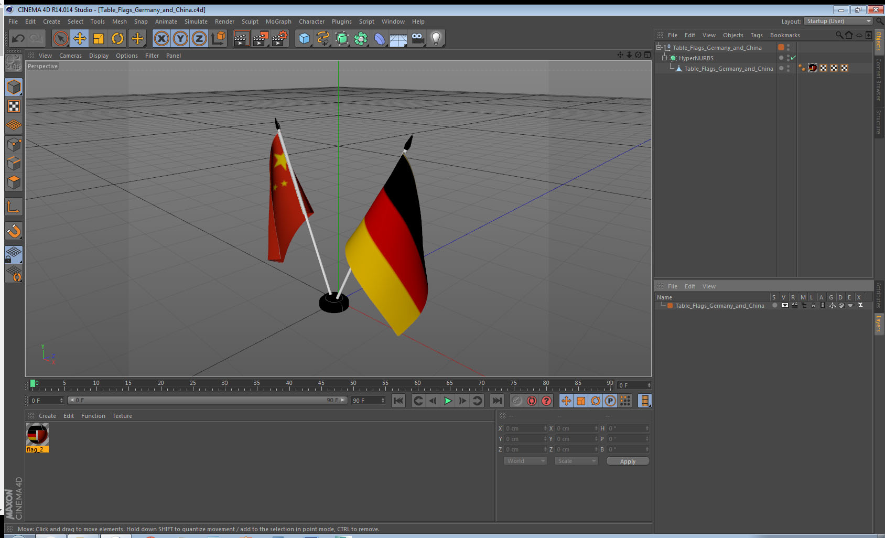Collapse the Table_Flags_Germany_and_China null object
This screenshot has height=538, width=885.
tap(659, 47)
